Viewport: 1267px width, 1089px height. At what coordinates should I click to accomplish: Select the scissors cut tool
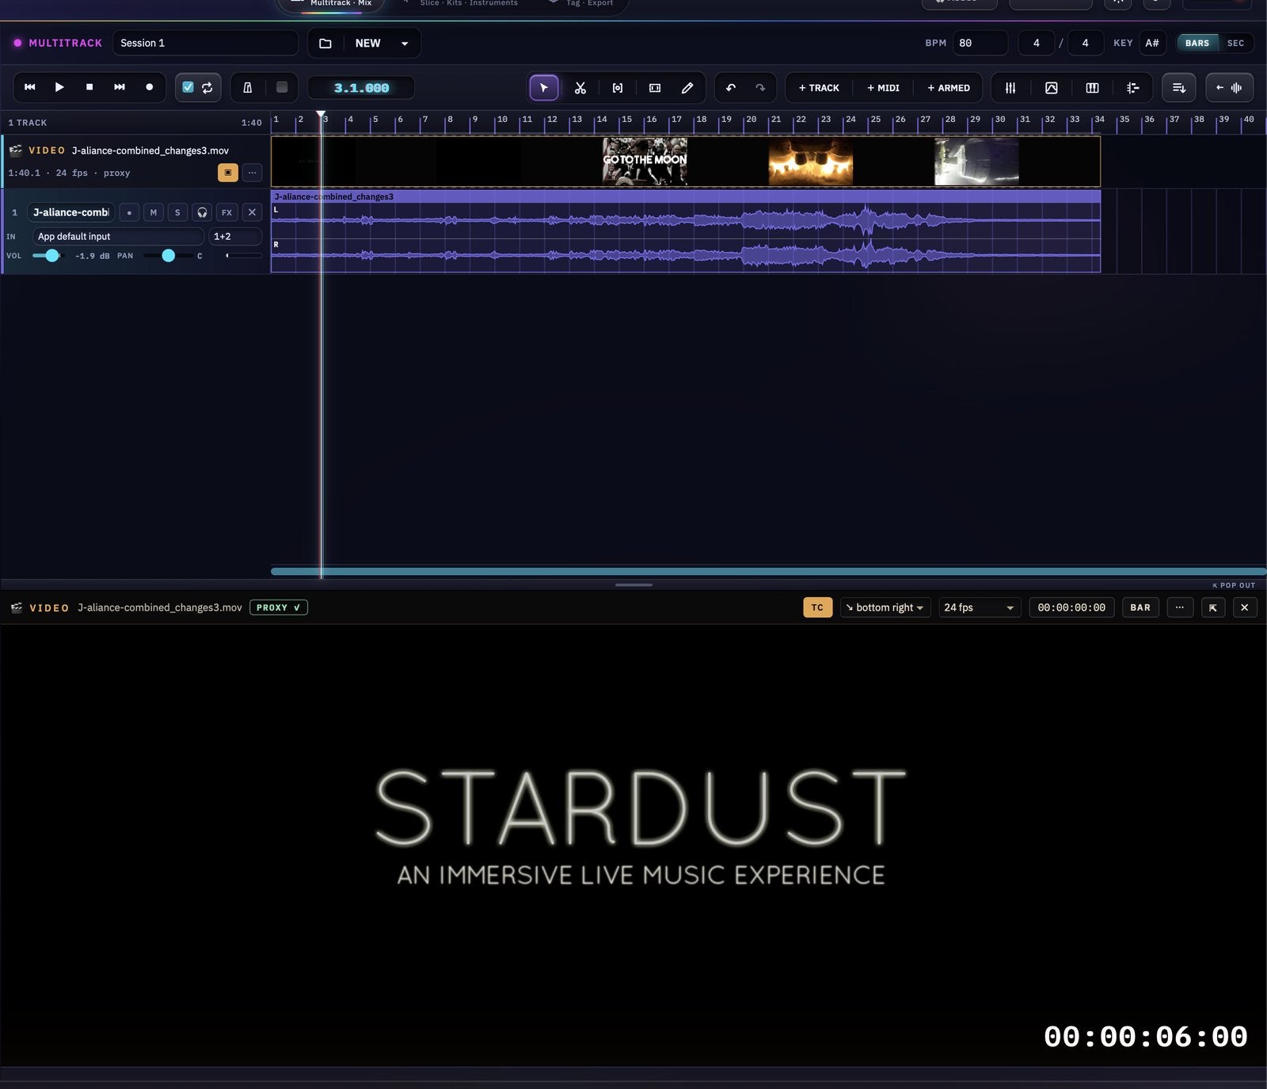[580, 88]
